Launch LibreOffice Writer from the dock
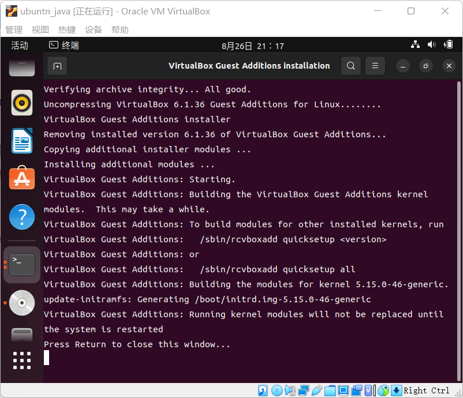 point(22,141)
